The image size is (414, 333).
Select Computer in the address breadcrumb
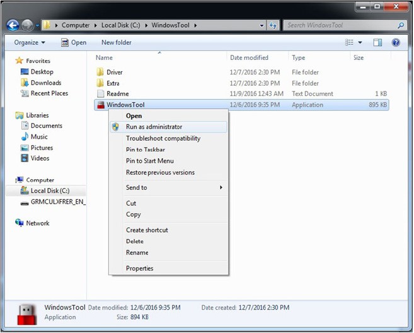tap(76, 25)
